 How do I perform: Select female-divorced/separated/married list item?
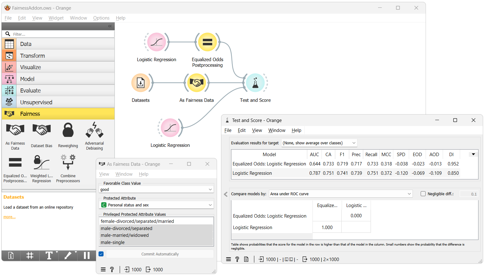pos(137,221)
